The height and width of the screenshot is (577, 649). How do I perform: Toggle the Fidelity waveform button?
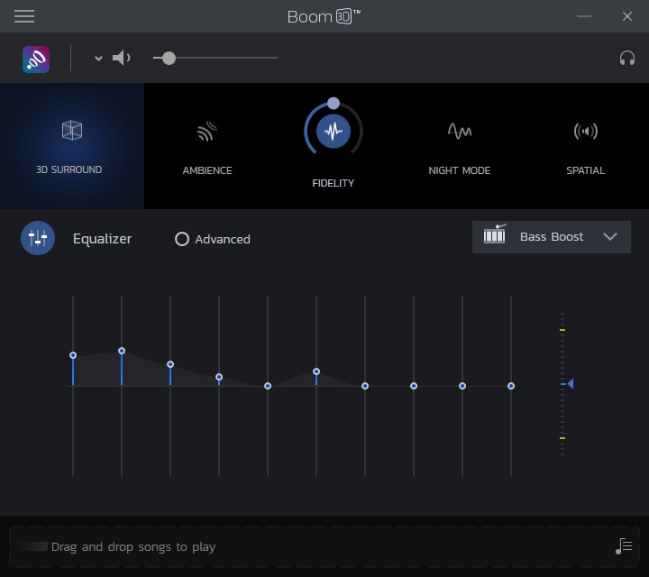click(334, 132)
